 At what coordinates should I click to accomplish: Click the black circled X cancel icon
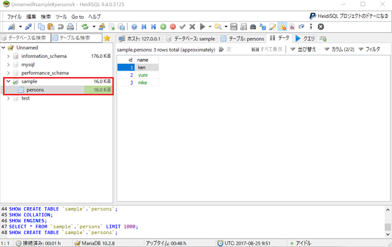(x=321, y=27)
